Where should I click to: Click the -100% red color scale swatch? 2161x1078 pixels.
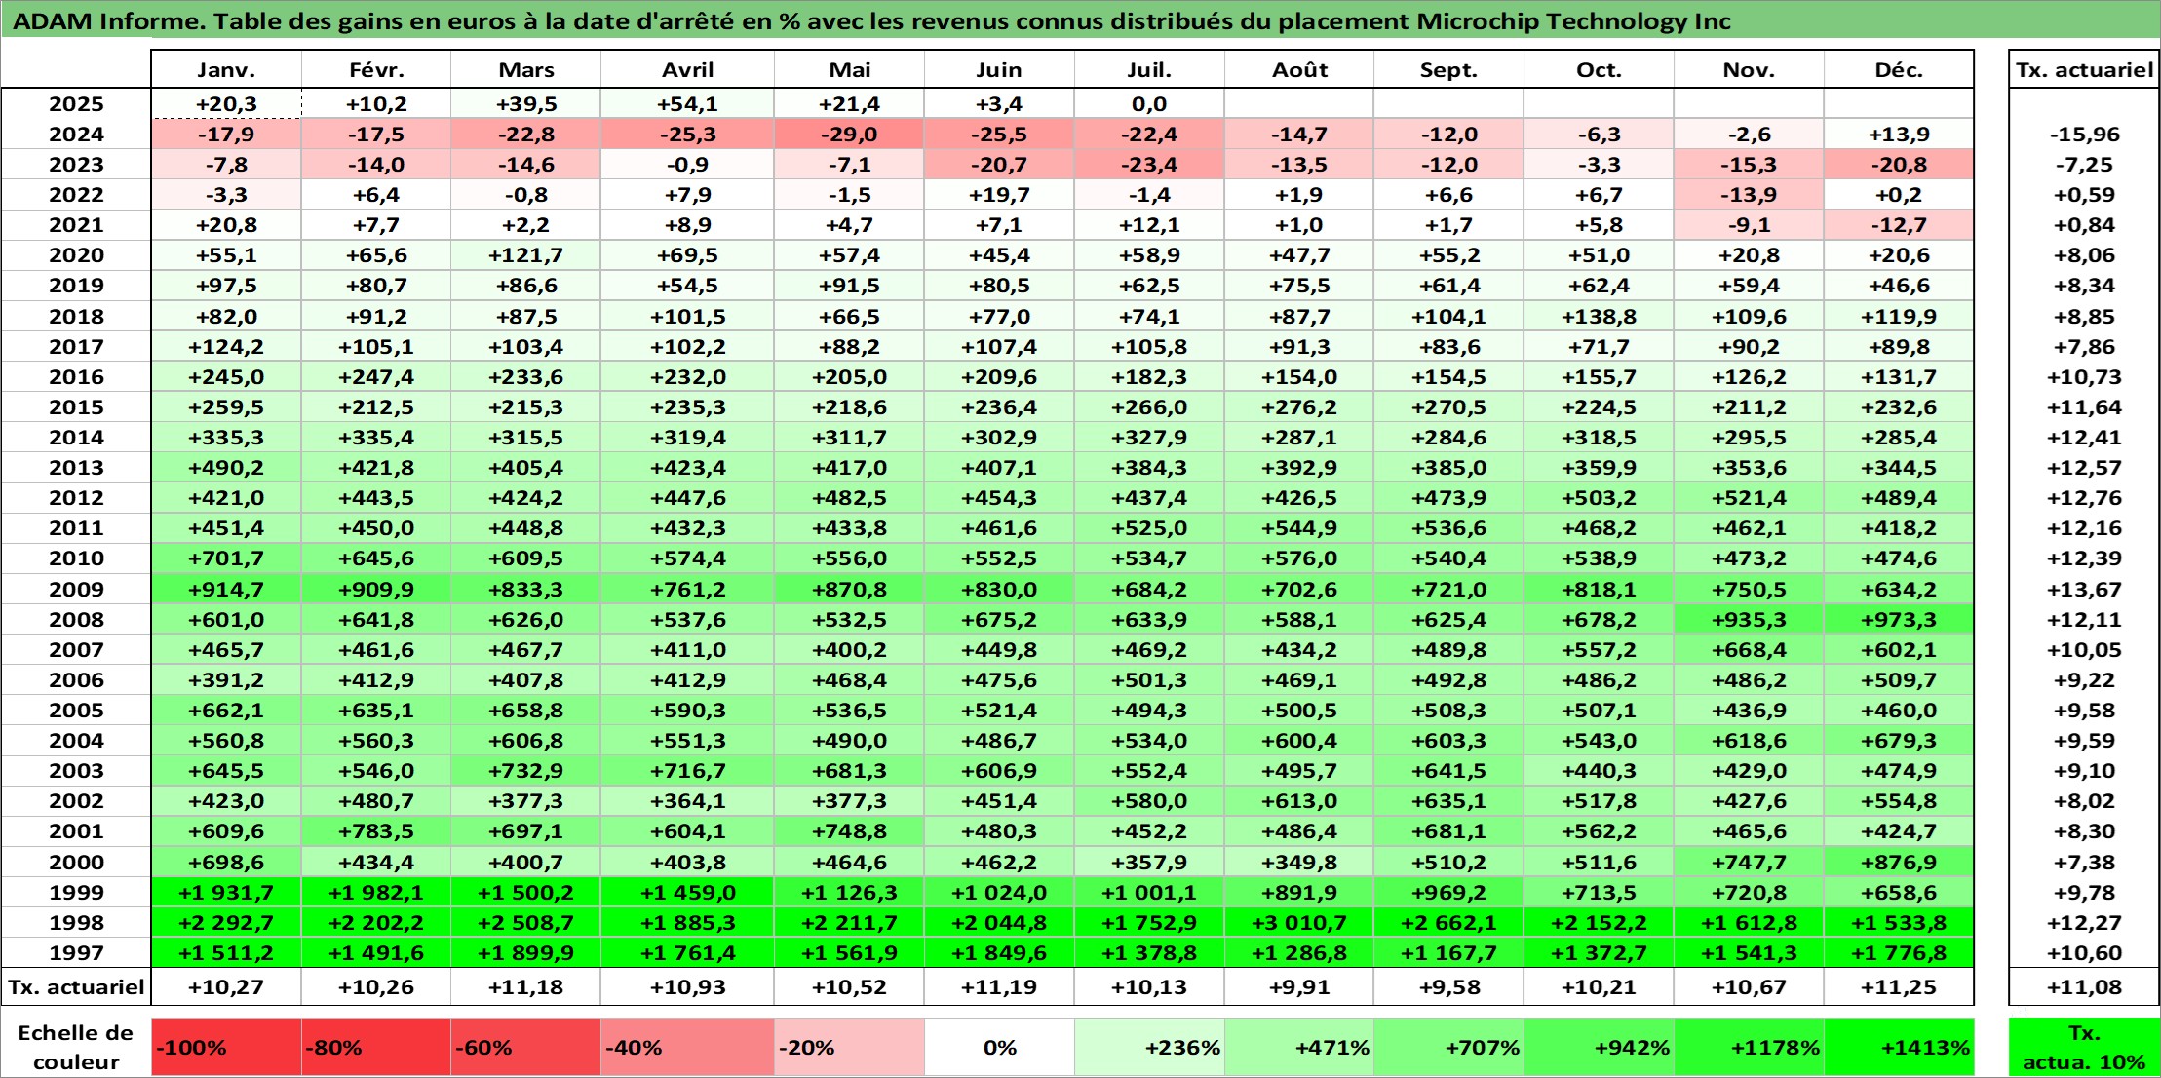click(226, 1048)
